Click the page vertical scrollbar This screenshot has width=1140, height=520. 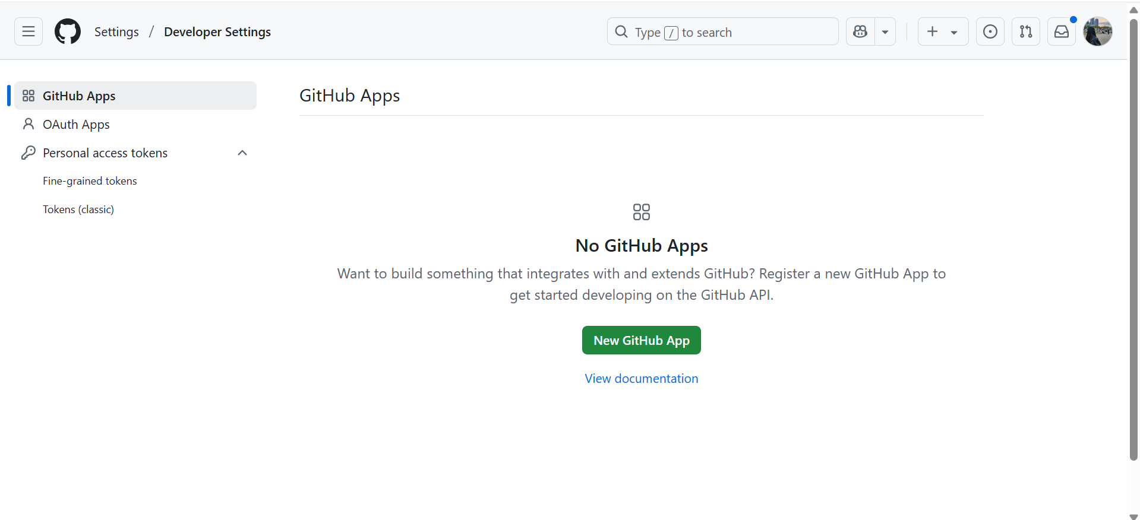(1133, 239)
